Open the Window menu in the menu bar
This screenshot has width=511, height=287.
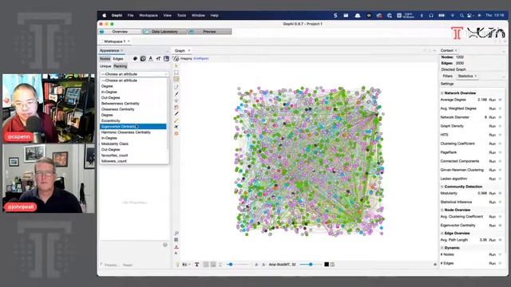pos(198,15)
